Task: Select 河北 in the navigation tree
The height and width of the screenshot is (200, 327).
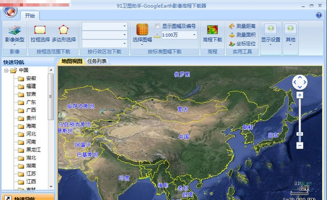Action: click(31, 134)
